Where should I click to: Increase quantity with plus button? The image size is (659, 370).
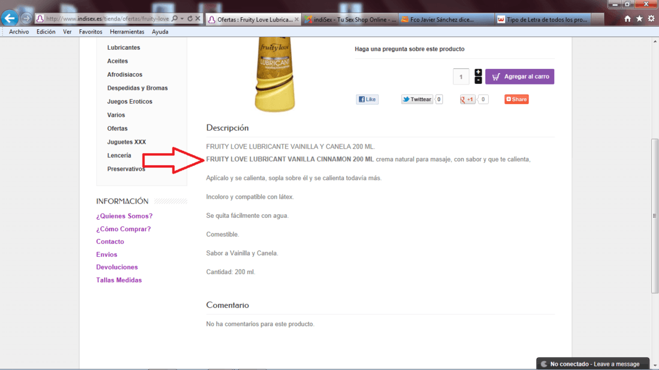pos(478,72)
